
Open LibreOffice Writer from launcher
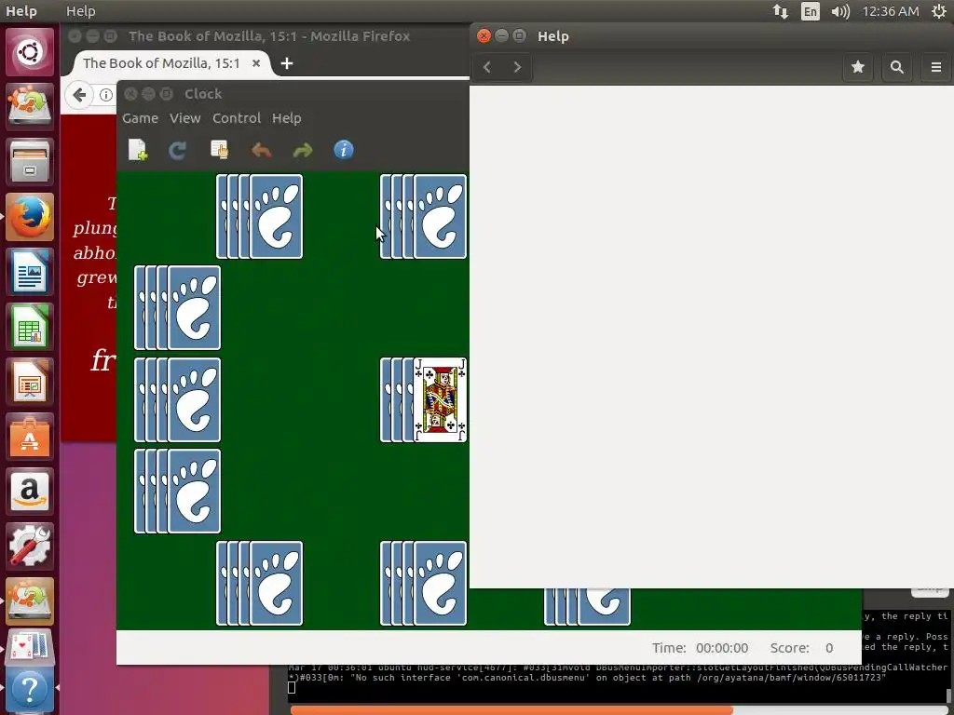(x=29, y=272)
